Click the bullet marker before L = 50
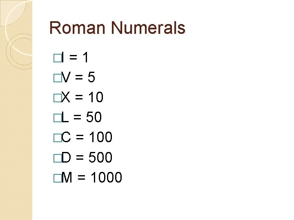 (x=56, y=118)
